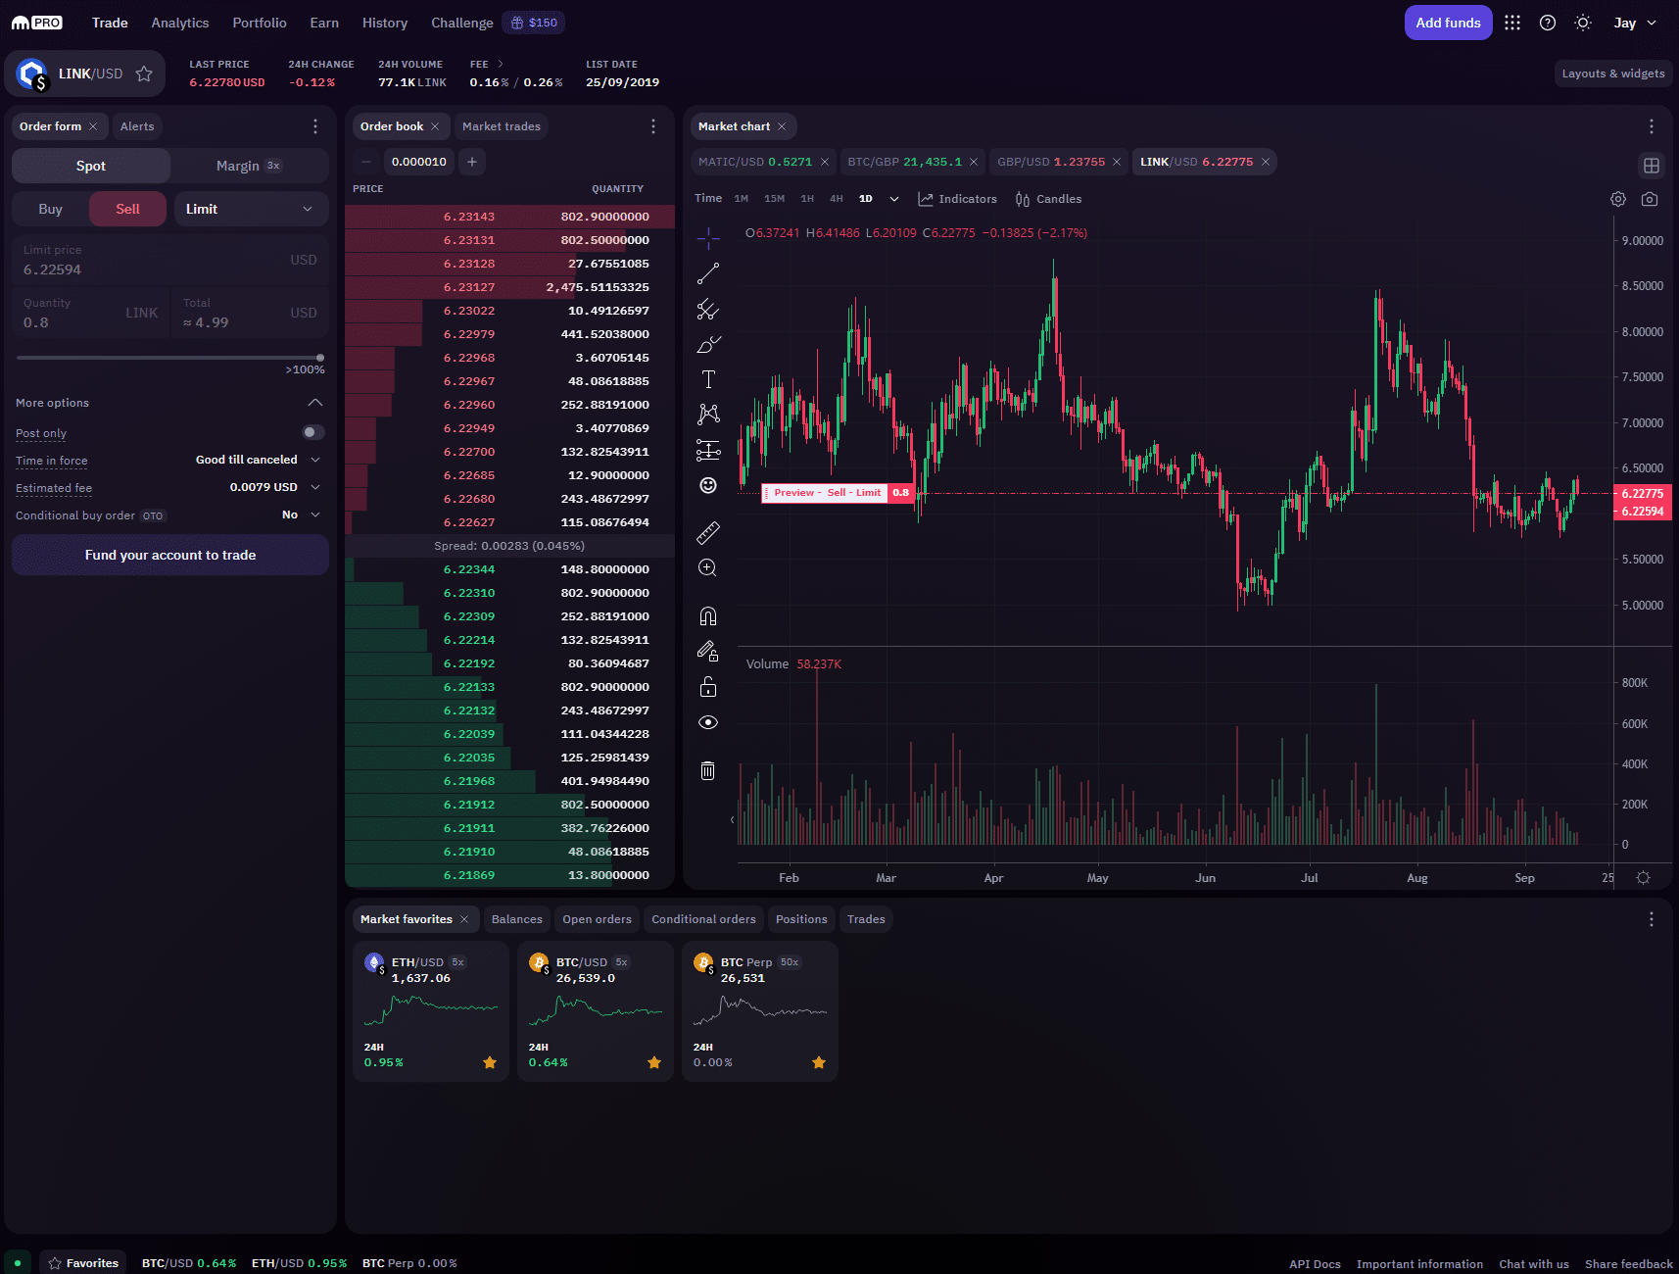This screenshot has height=1274, width=1679.
Task: Toggle the Post only switch
Action: 313,432
